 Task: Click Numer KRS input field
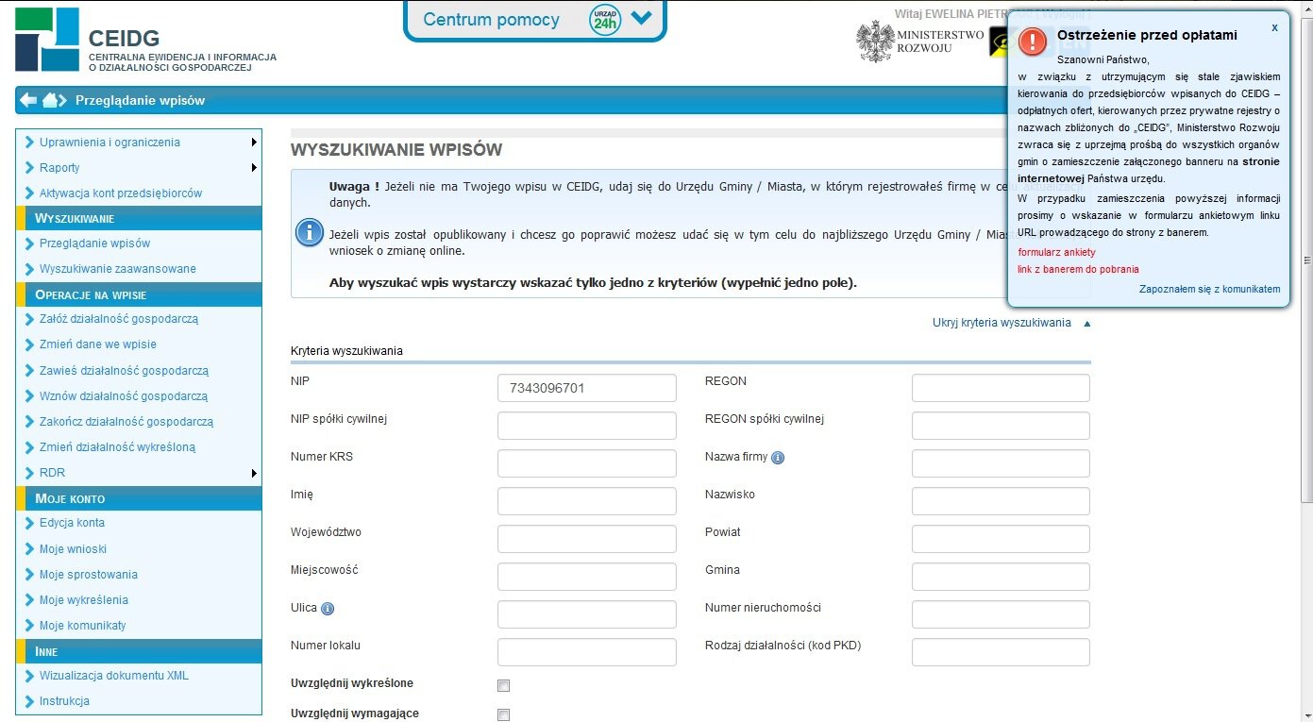tap(587, 463)
